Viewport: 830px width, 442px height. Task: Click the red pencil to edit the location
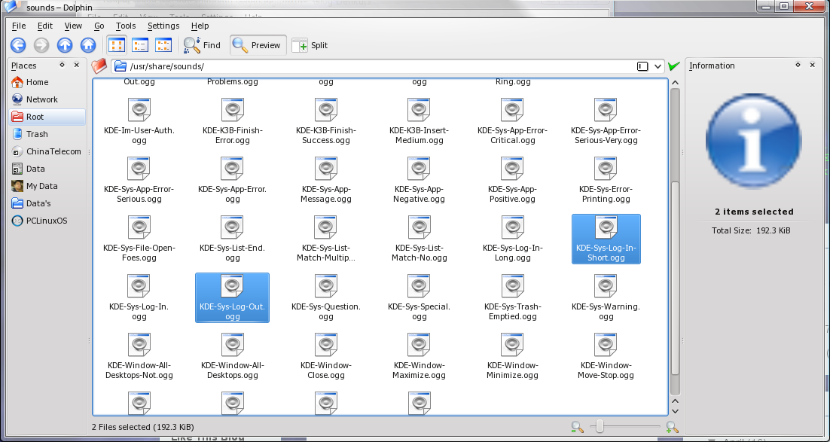pyautogui.click(x=99, y=66)
